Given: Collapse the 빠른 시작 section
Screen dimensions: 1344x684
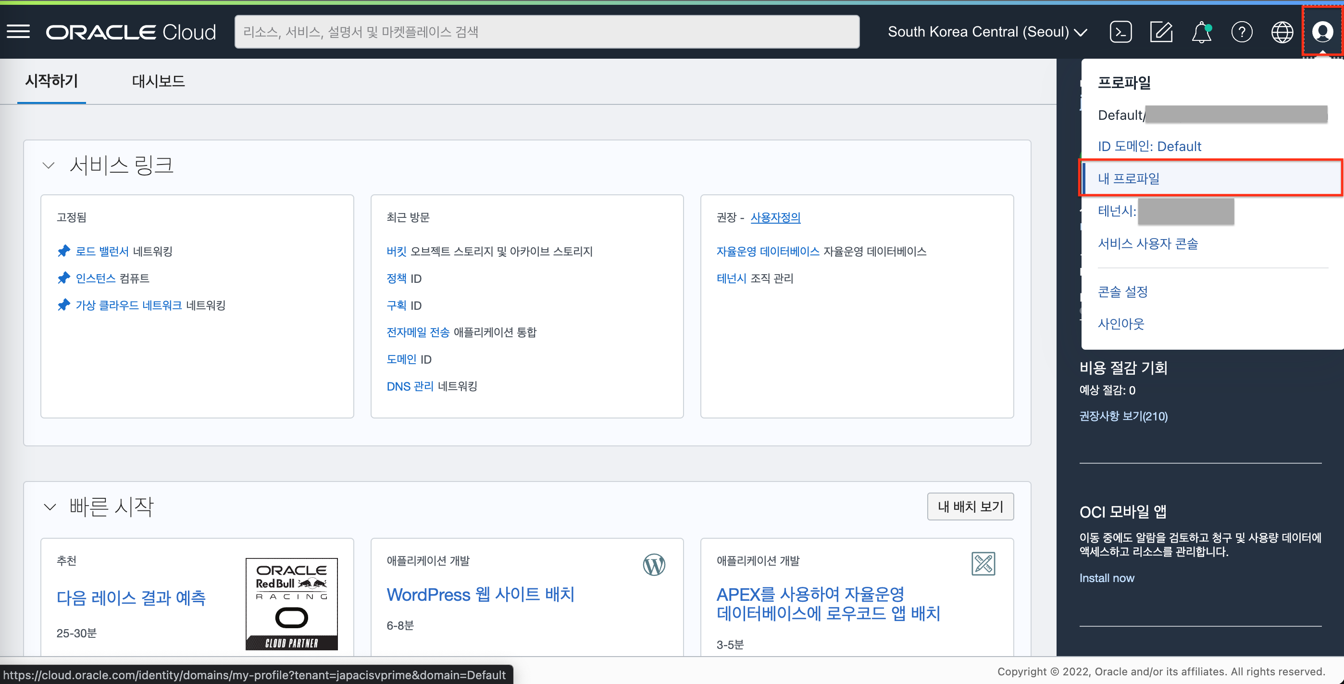Looking at the screenshot, I should point(50,507).
